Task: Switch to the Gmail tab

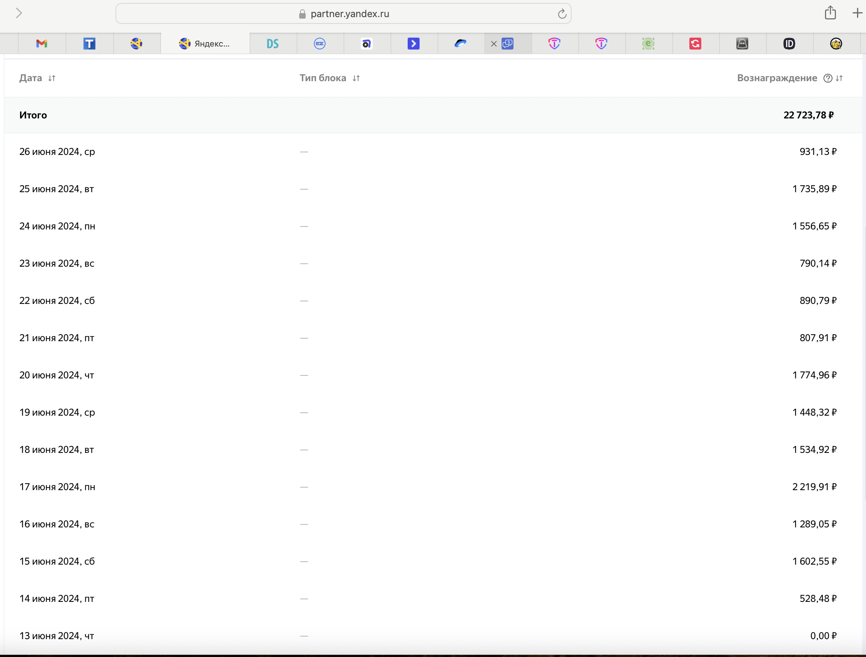Action: tap(41, 44)
